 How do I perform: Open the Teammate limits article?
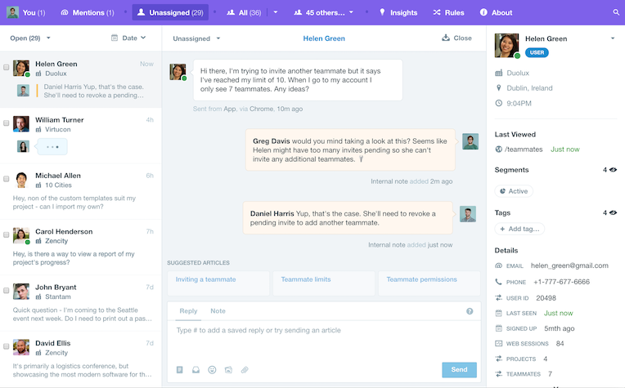[324, 283]
